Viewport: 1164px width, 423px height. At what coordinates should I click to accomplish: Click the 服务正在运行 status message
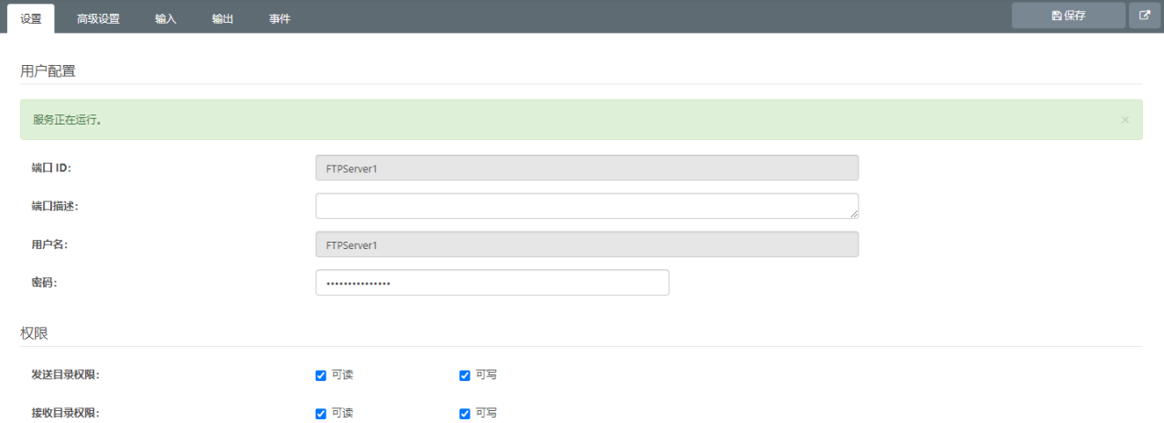click(x=67, y=120)
